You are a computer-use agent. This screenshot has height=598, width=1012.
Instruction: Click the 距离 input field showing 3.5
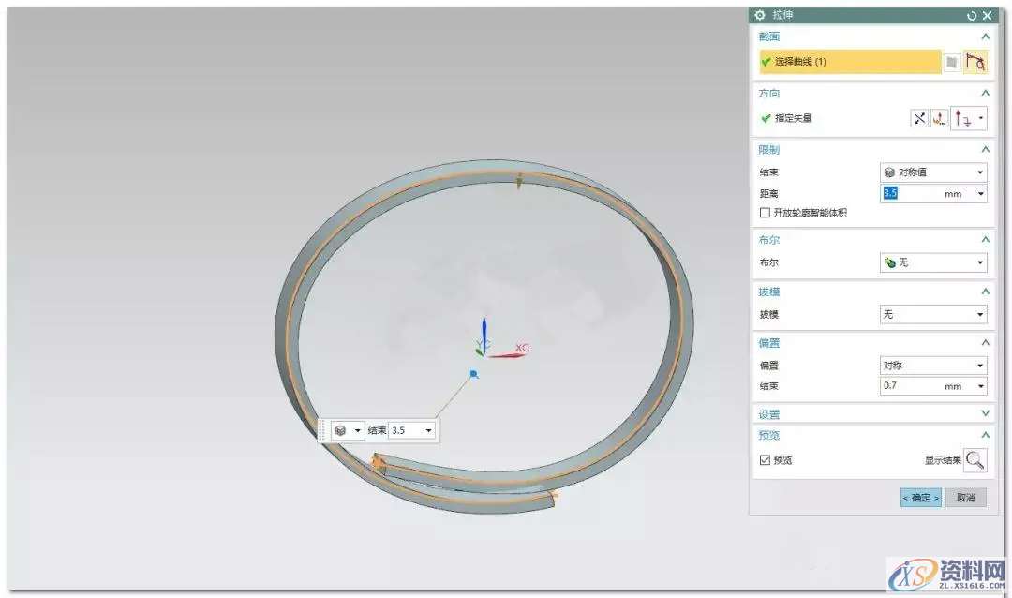click(923, 193)
